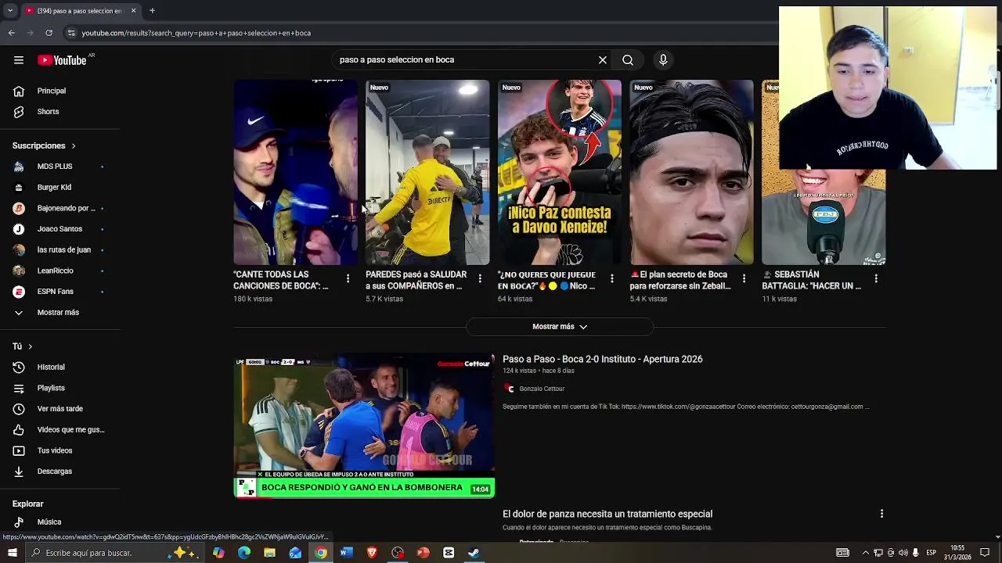Open Microsoft Edge from taskbar
Image resolution: width=1002 pixels, height=563 pixels.
click(x=244, y=553)
